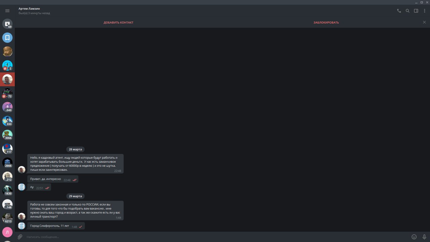Select the message Город Симферополь, 11 лет
Image resolution: width=430 pixels, height=242 pixels.
coord(56,226)
